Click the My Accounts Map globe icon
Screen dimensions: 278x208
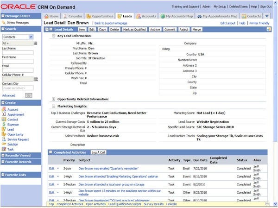[163, 16]
